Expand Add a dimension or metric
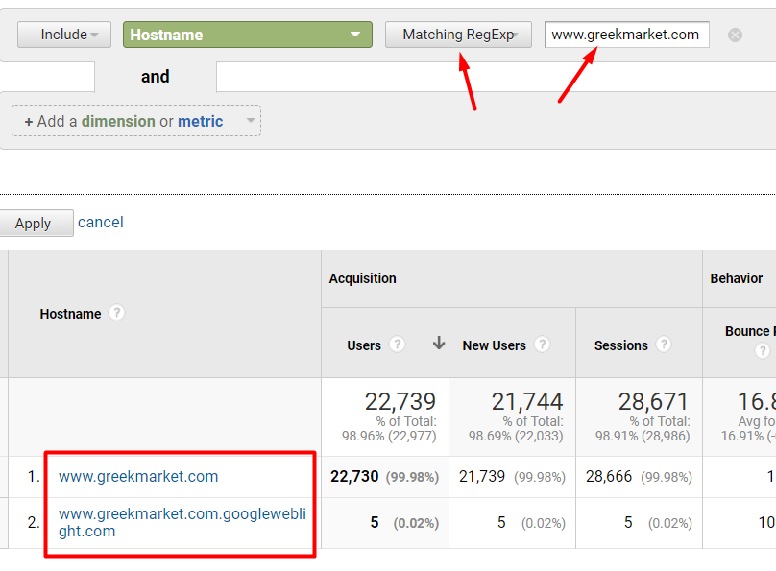The height and width of the screenshot is (571, 776). (136, 121)
